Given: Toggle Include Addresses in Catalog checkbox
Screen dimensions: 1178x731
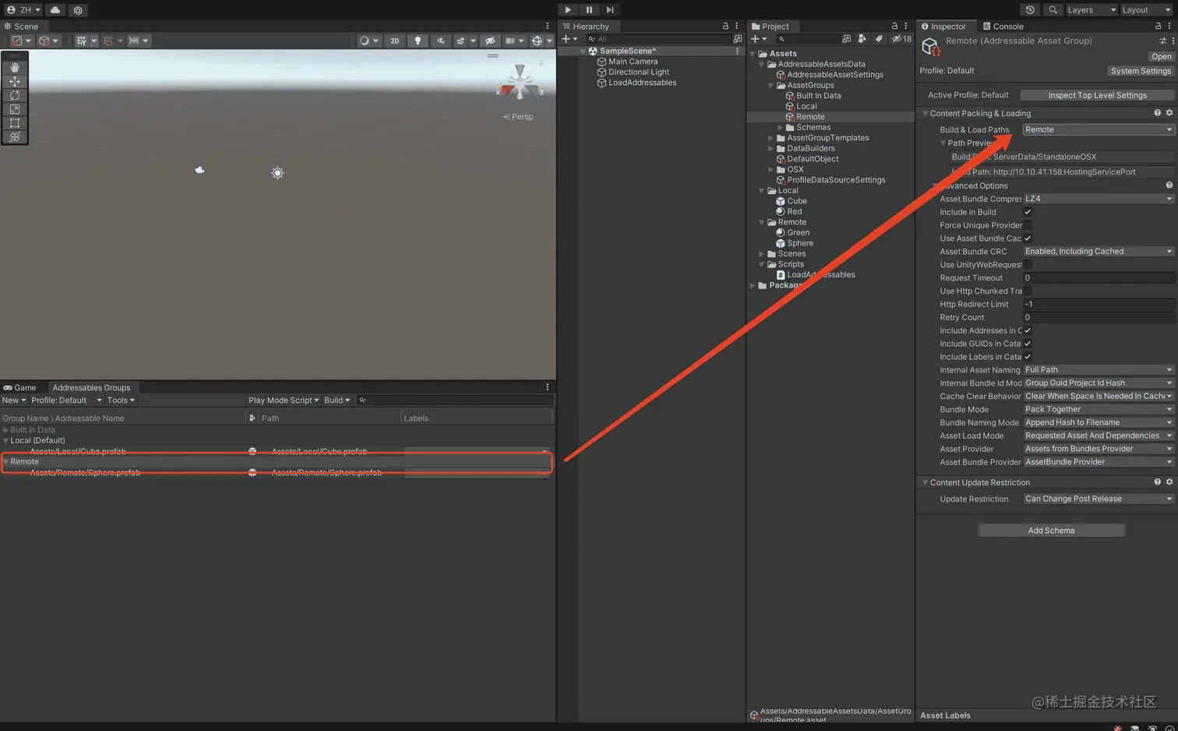Looking at the screenshot, I should pos(1028,330).
